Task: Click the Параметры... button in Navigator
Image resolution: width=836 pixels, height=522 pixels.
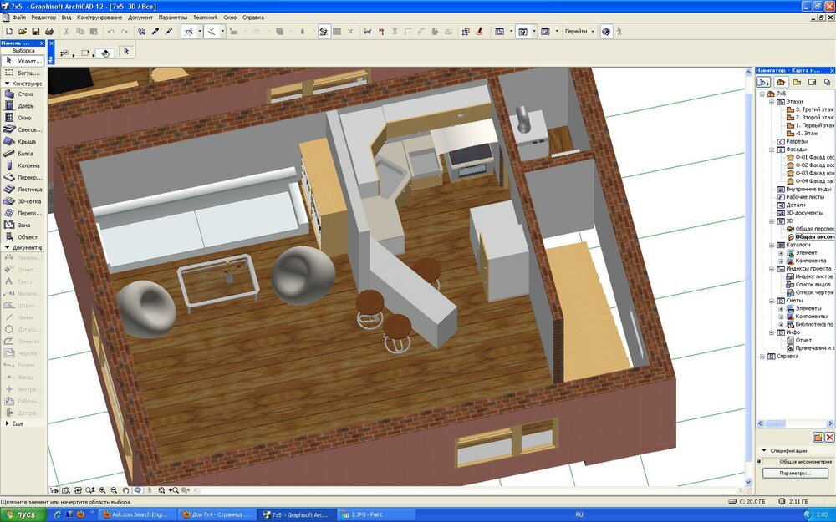Action: click(795, 473)
